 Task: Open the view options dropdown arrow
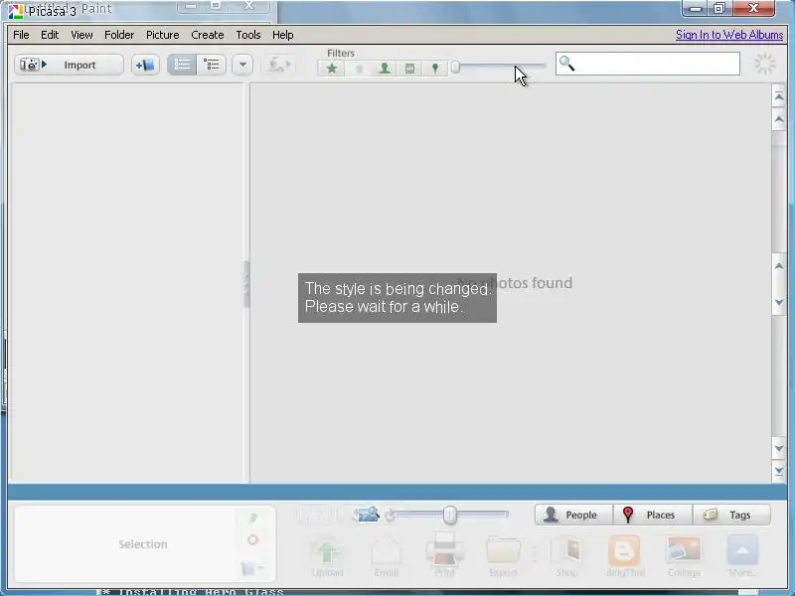[242, 65]
